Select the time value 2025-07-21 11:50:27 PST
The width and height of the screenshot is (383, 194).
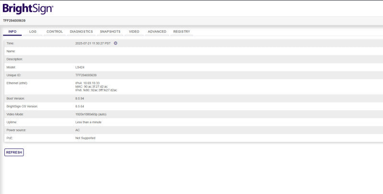click(x=93, y=43)
